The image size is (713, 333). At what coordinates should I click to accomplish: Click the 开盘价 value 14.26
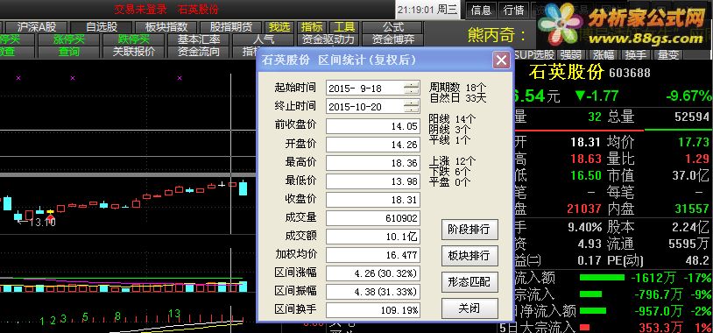click(373, 145)
